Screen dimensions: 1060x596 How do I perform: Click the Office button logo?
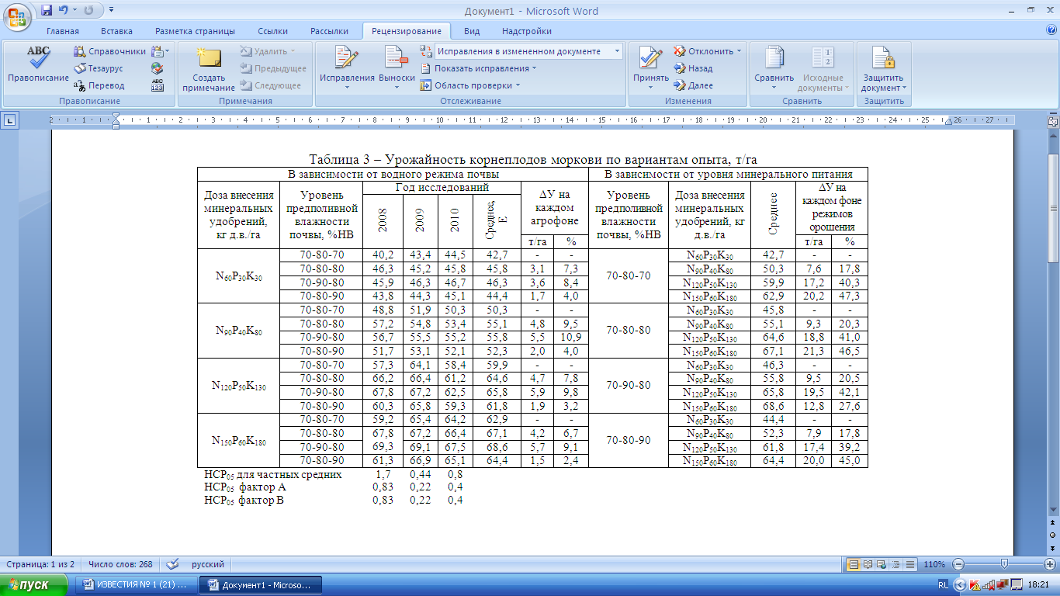pos(16,14)
